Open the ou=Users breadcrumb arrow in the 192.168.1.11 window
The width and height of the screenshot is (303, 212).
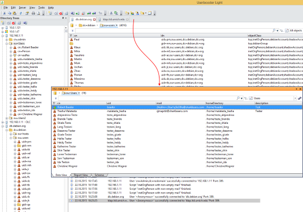pos(79,93)
